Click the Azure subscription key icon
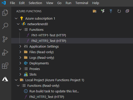The height and width of the screenshot is (100, 133). [x=21, y=18]
